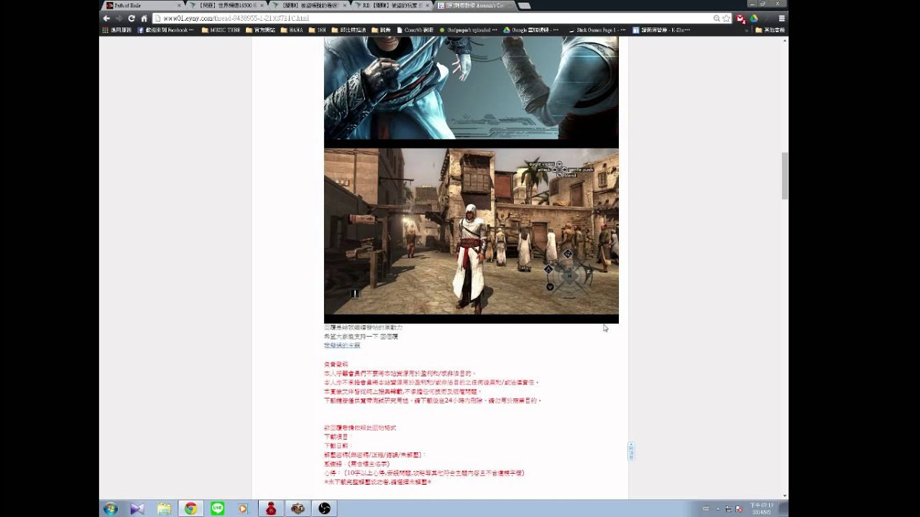920x517 pixels.
Task: Open the media player taskbar icon
Action: (243, 508)
